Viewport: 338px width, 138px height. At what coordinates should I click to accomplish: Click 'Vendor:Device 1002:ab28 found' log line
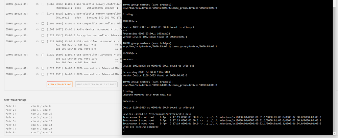tap(155, 37)
